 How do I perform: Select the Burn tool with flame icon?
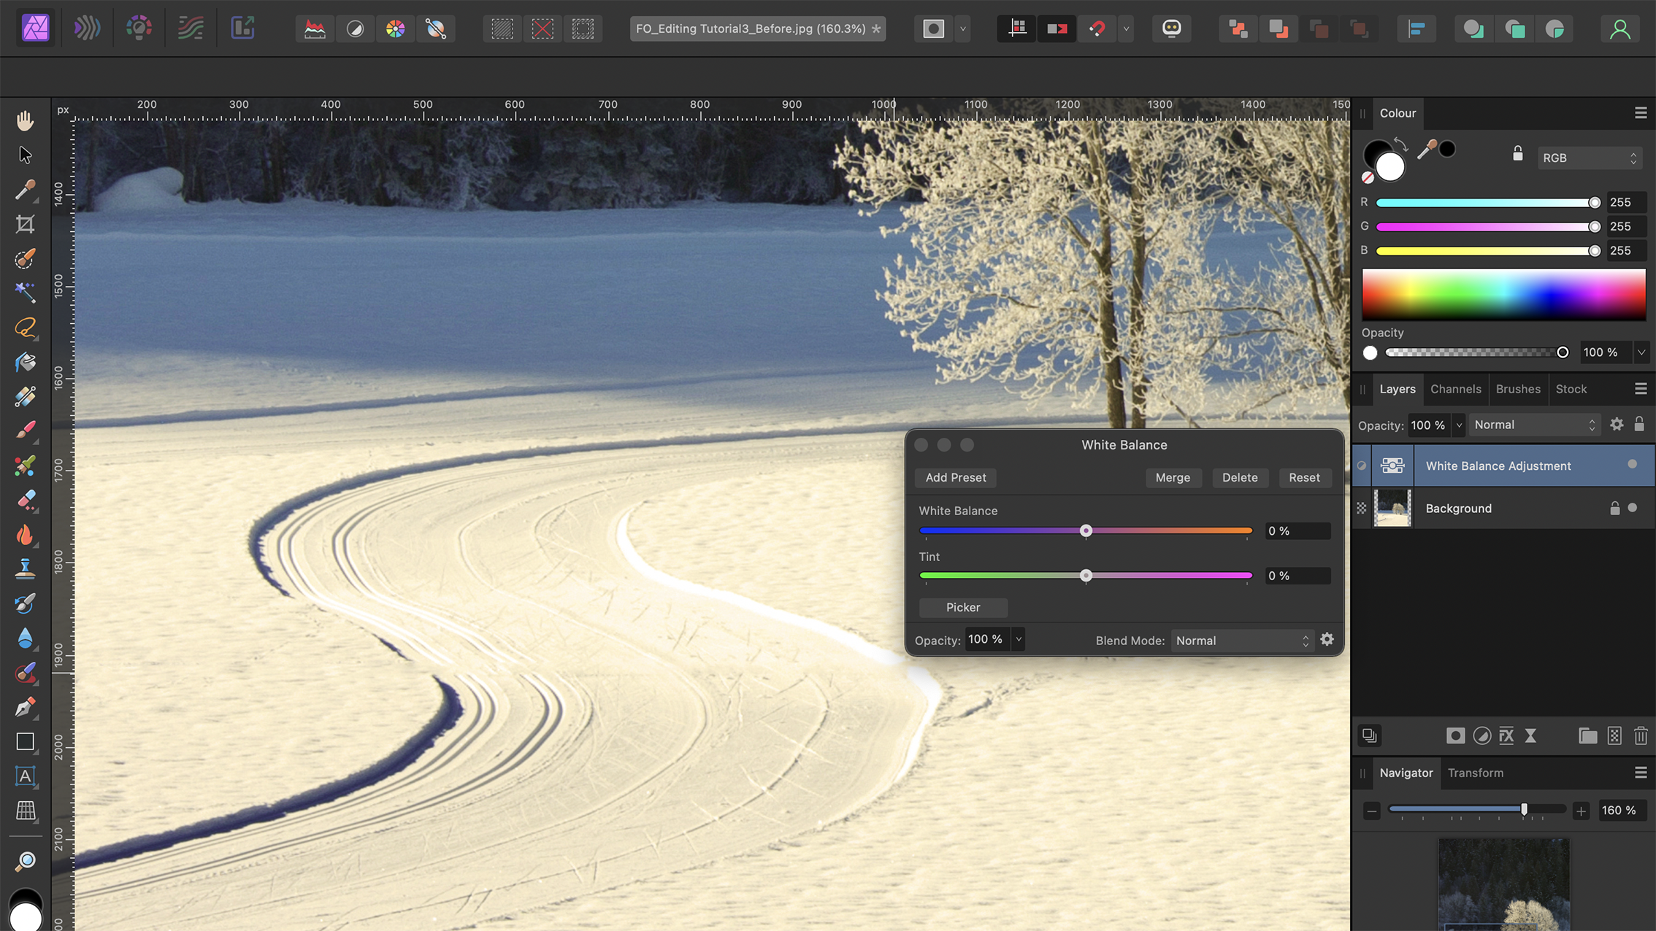point(25,536)
